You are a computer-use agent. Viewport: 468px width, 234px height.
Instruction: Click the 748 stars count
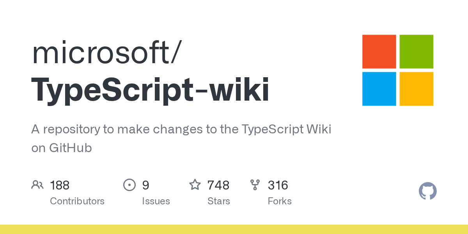[218, 185]
